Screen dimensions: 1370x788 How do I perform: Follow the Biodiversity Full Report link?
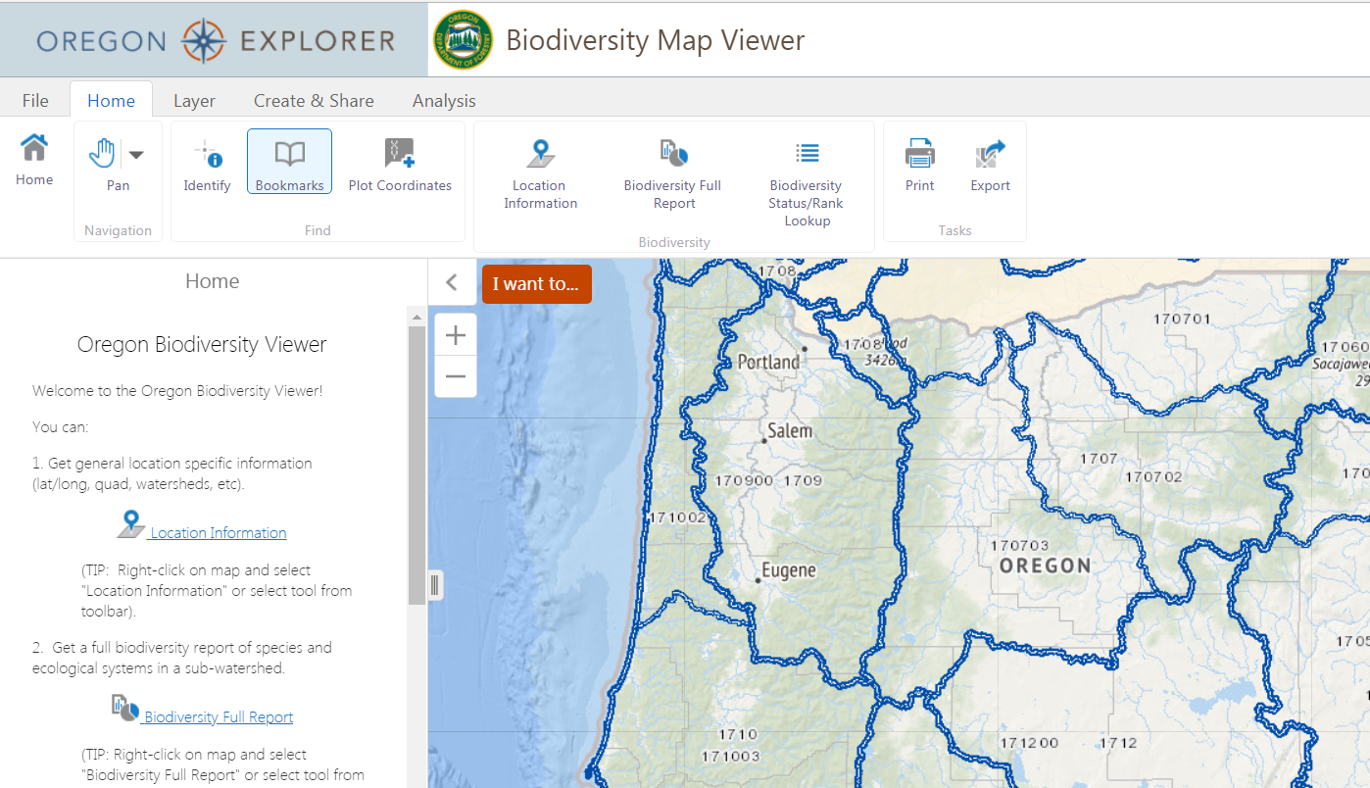click(218, 716)
